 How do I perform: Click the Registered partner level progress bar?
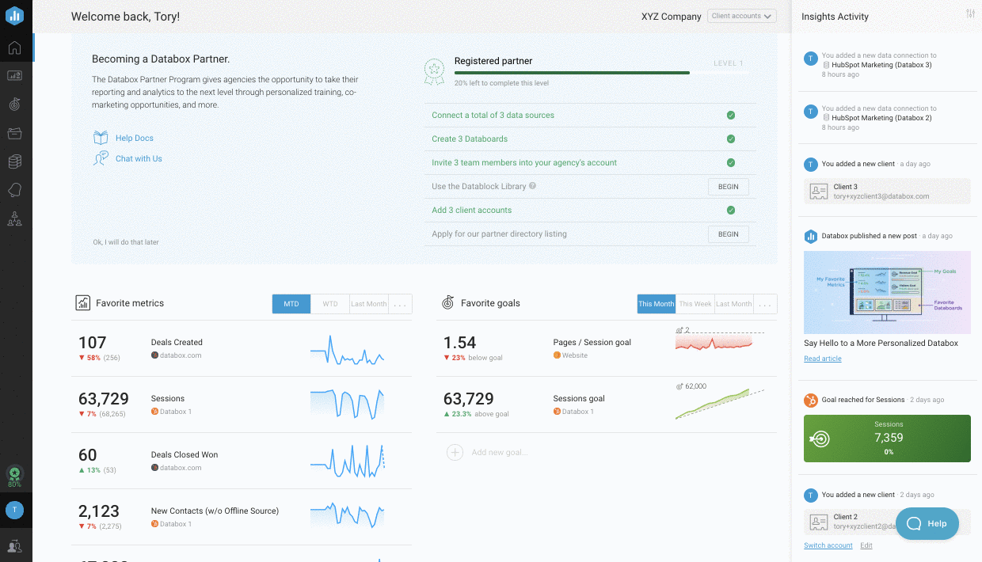[x=601, y=72]
